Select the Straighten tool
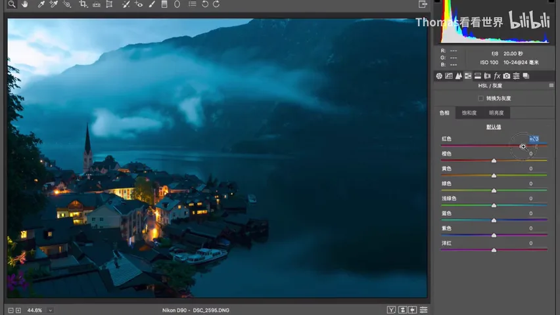 tap(97, 5)
